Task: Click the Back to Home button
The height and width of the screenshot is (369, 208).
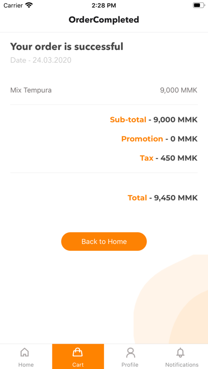Action: (104, 241)
